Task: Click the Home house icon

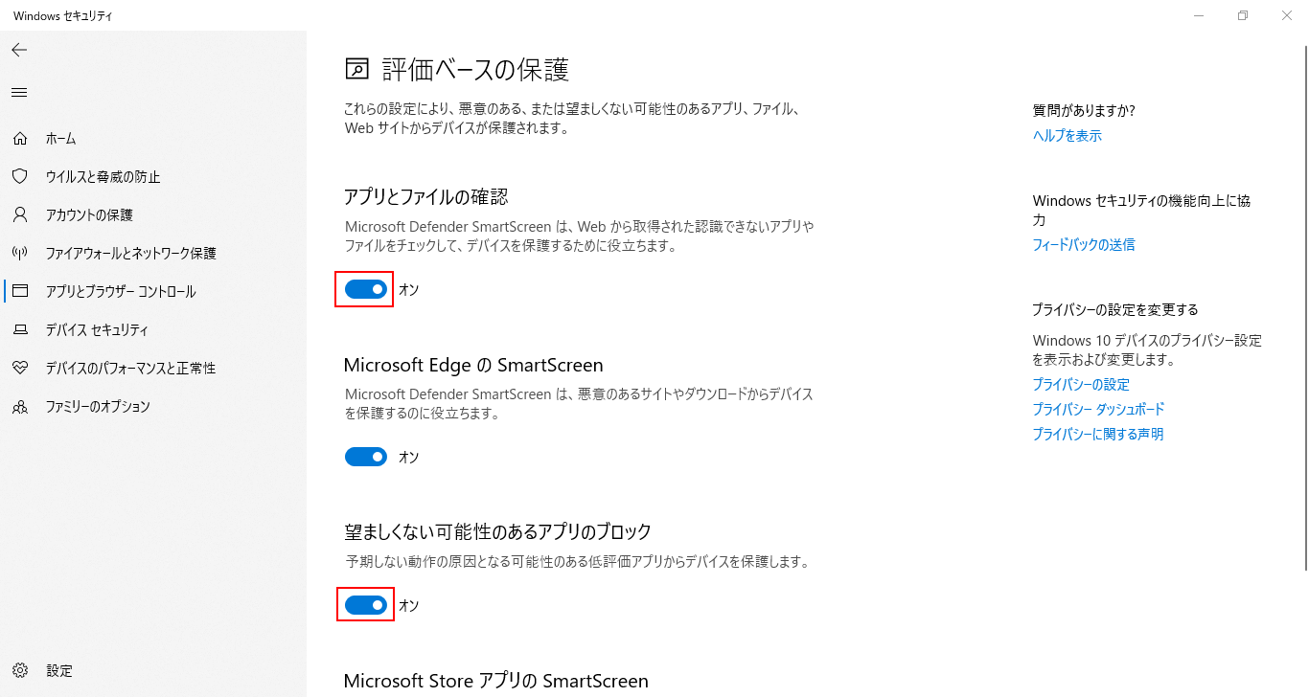Action: (x=20, y=139)
